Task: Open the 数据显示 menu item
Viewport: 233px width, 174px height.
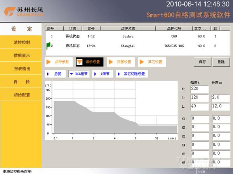Action: coord(22,55)
